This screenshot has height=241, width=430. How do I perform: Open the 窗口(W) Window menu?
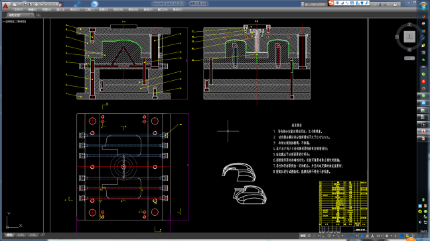click(x=163, y=9)
